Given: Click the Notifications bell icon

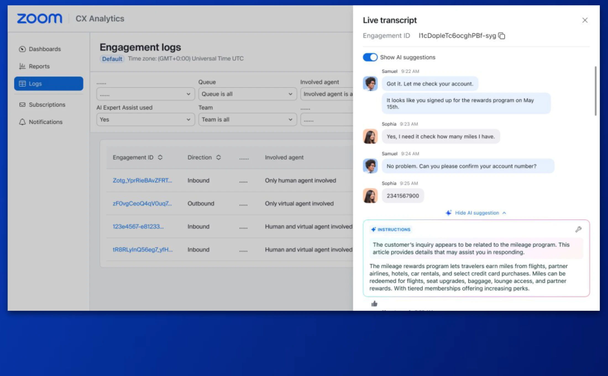Looking at the screenshot, I should point(22,122).
